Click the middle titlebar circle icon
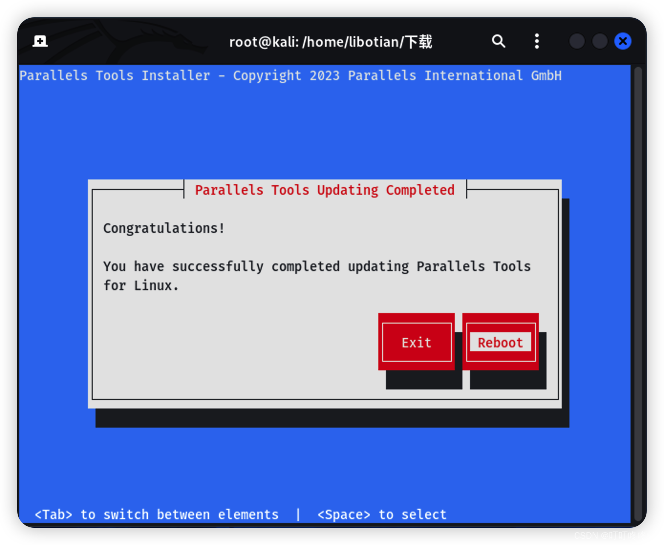The height and width of the screenshot is (545, 664). pos(600,41)
